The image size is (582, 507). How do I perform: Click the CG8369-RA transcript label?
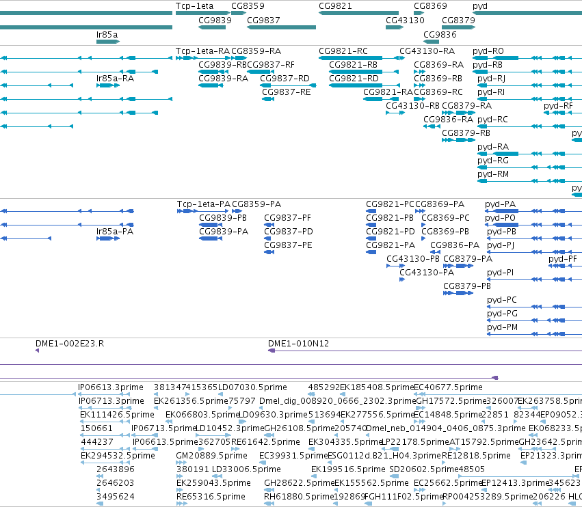(439, 65)
